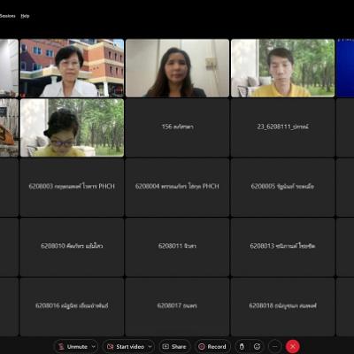The width and height of the screenshot is (354, 354).
Task: Select the participant tile 23_6208111
Action: click(x=282, y=127)
